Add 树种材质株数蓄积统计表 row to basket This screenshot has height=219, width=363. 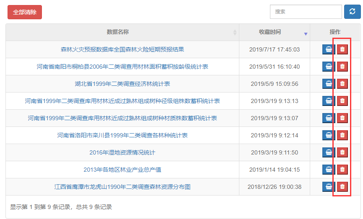point(329,118)
